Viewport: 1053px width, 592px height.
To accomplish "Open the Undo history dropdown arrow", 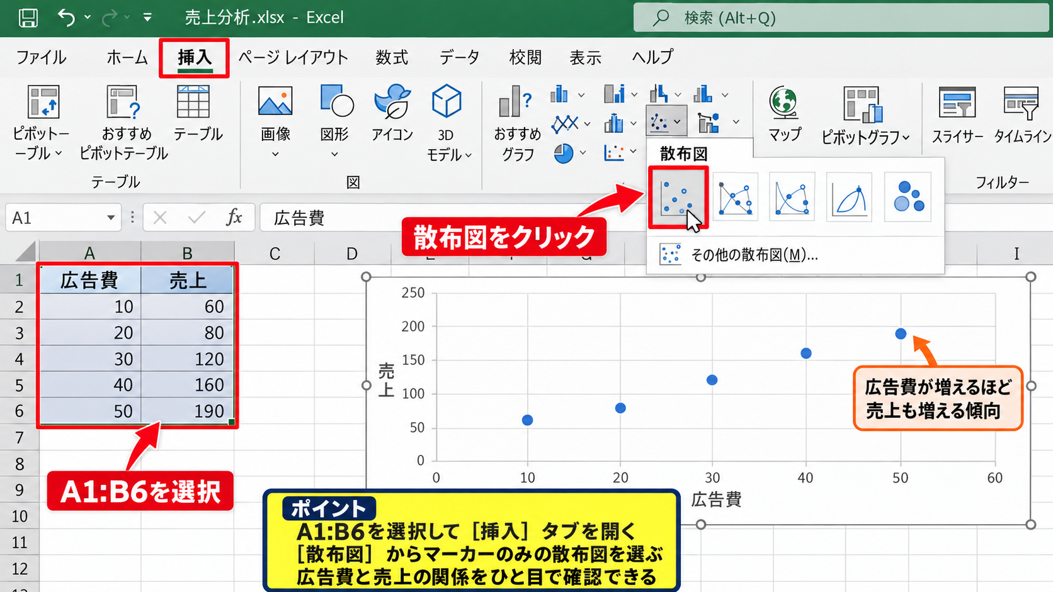I will tap(88, 18).
